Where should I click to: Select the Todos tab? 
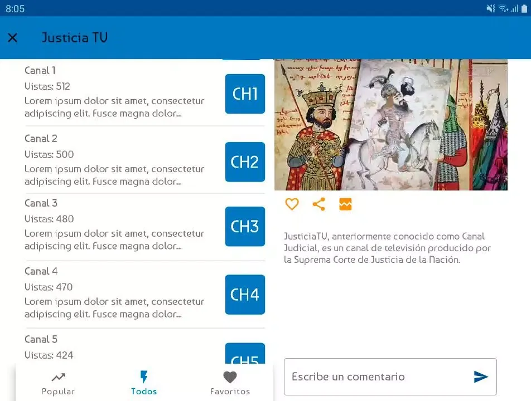pos(144,383)
